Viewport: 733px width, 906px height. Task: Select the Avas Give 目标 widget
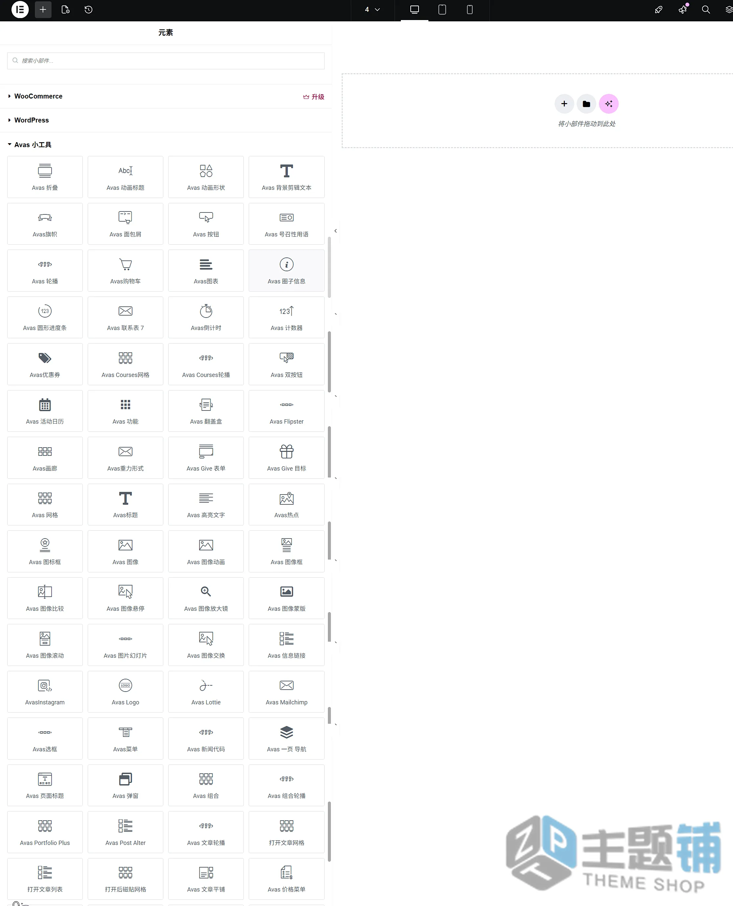pos(287,458)
